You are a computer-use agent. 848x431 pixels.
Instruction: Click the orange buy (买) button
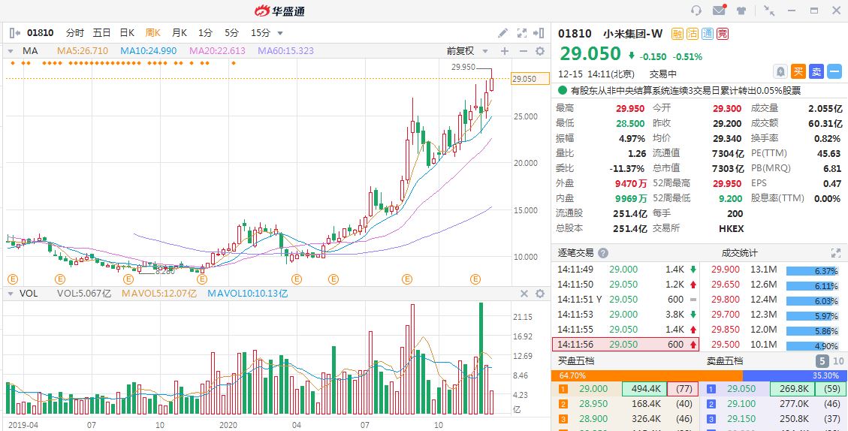tap(798, 71)
